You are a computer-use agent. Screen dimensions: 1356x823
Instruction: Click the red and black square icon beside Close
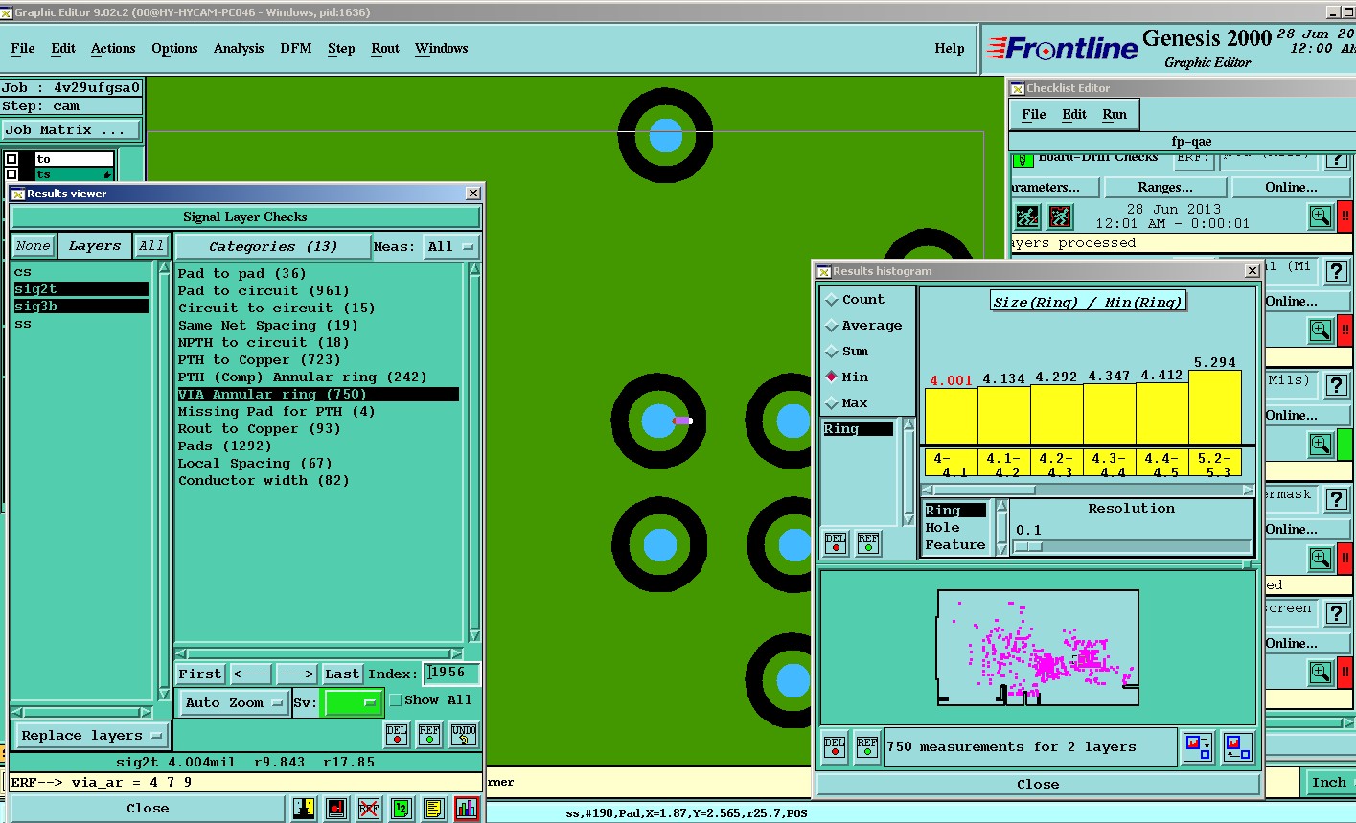[x=336, y=809]
